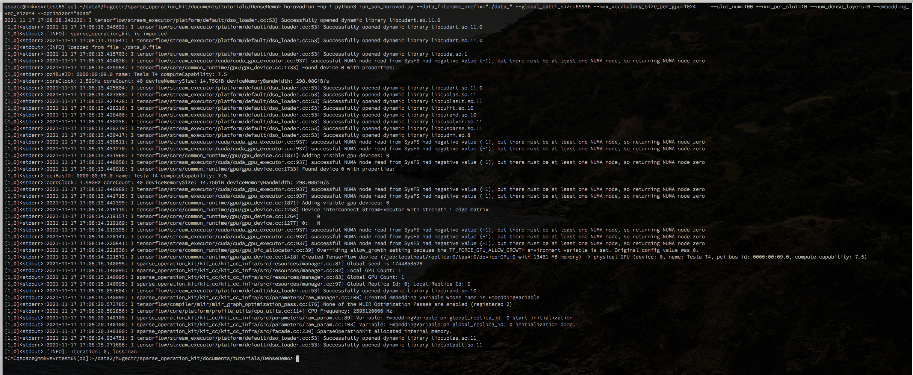This screenshot has height=375, width=913.
Task: Click the "17:08:25.271686" timestamp
Action: tap(102, 345)
